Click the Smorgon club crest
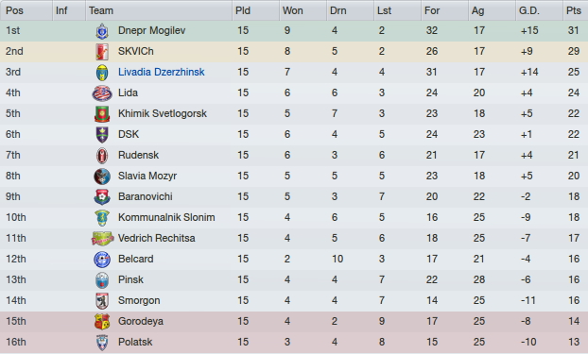The image size is (588, 354). [x=102, y=301]
